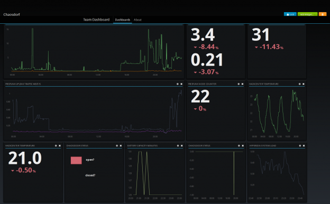Close the Chaosdoor Status open/closed widget
Screen dimensions: 330x204
coord(121,145)
